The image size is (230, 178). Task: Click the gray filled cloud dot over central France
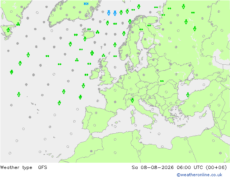(115, 102)
